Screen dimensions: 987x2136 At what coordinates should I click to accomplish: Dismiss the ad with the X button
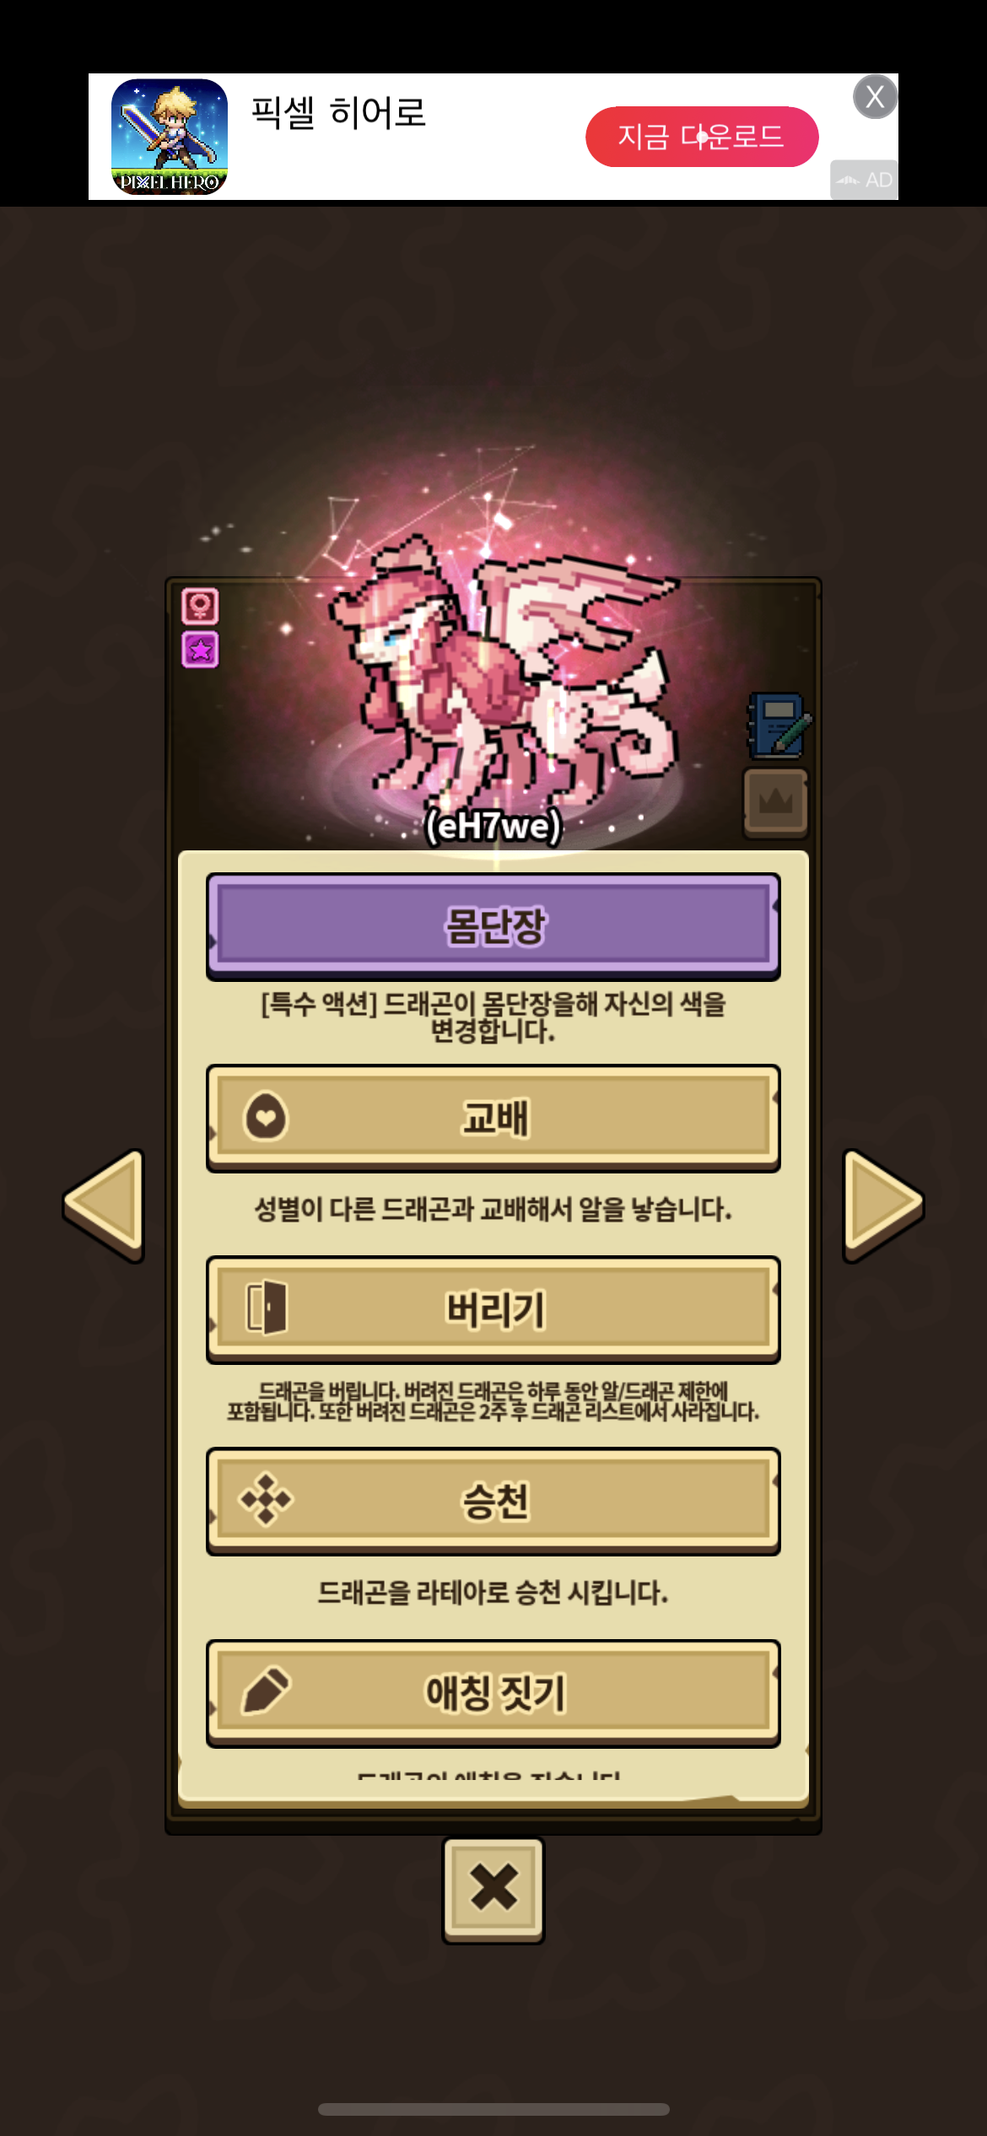[x=875, y=97]
